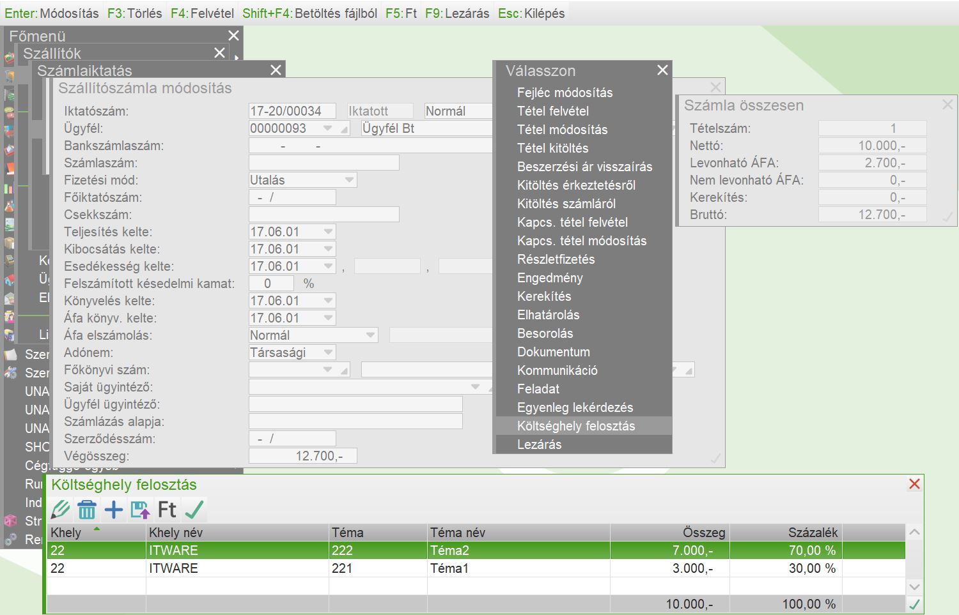Screen dimensions: 959x615
Task: Close the Válasszon menu window
Action: click(662, 70)
